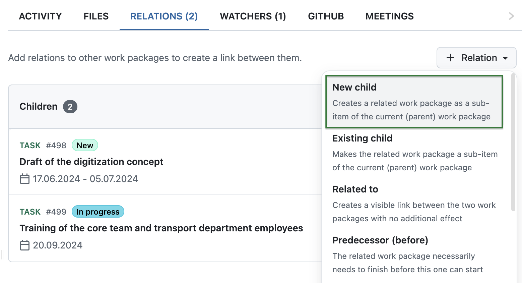Open the Watchers tab

253,16
